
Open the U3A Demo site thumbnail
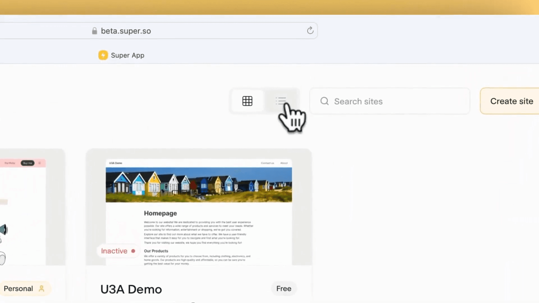(199, 207)
